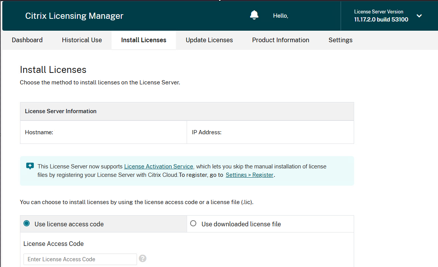Open the Settings > Register link
The image size is (438, 267).
249,175
